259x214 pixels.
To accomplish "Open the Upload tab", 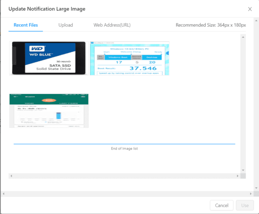I will pos(66,25).
